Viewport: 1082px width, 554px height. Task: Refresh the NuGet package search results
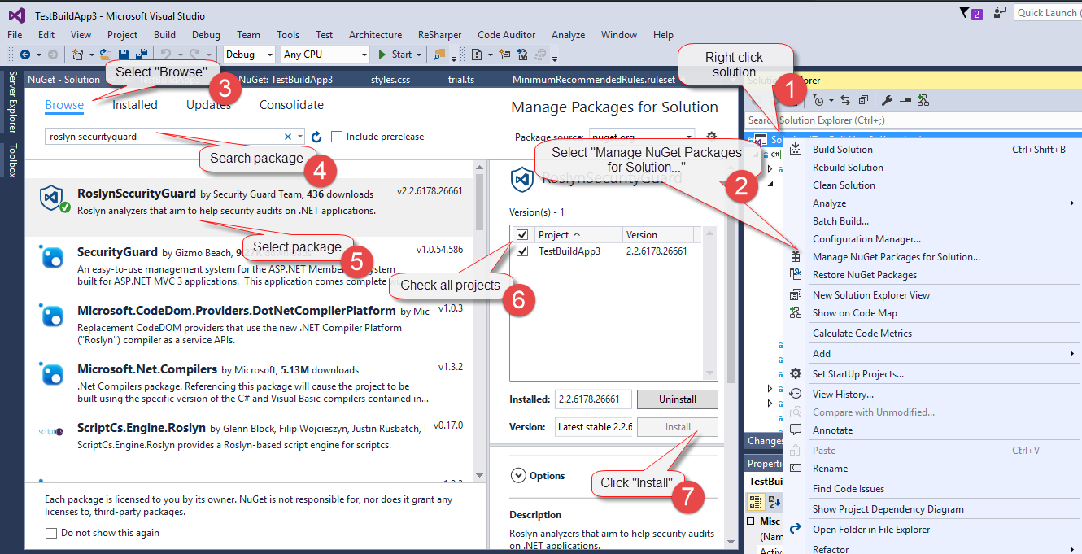tap(316, 137)
